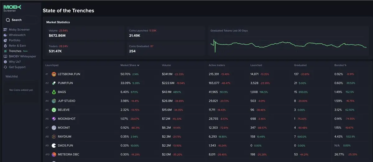Click the JUP STUDIO logo
The image size is (373, 162).
point(54,101)
